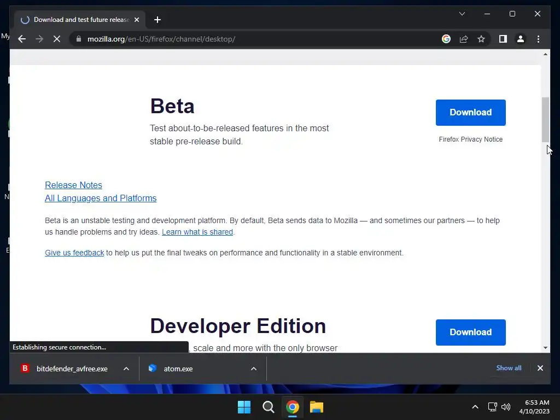Download Firefox Beta

point(470,113)
